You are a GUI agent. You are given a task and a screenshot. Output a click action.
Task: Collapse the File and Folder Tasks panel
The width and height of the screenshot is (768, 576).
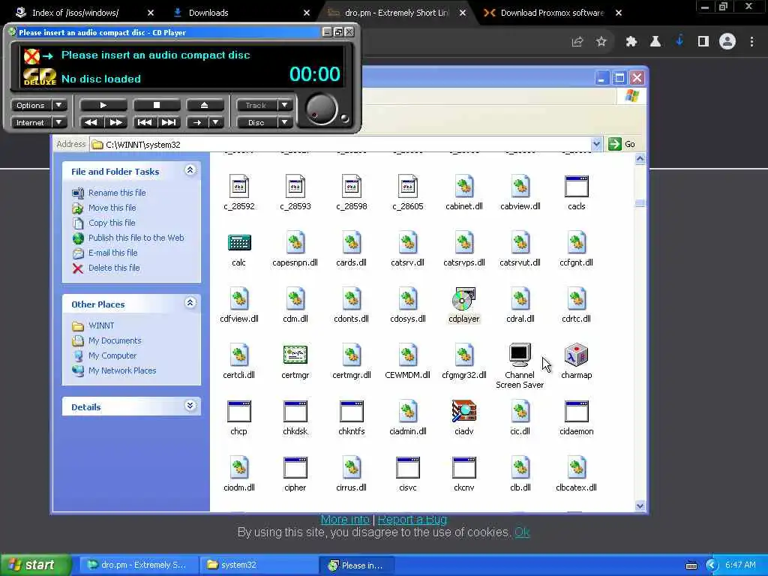tap(190, 170)
